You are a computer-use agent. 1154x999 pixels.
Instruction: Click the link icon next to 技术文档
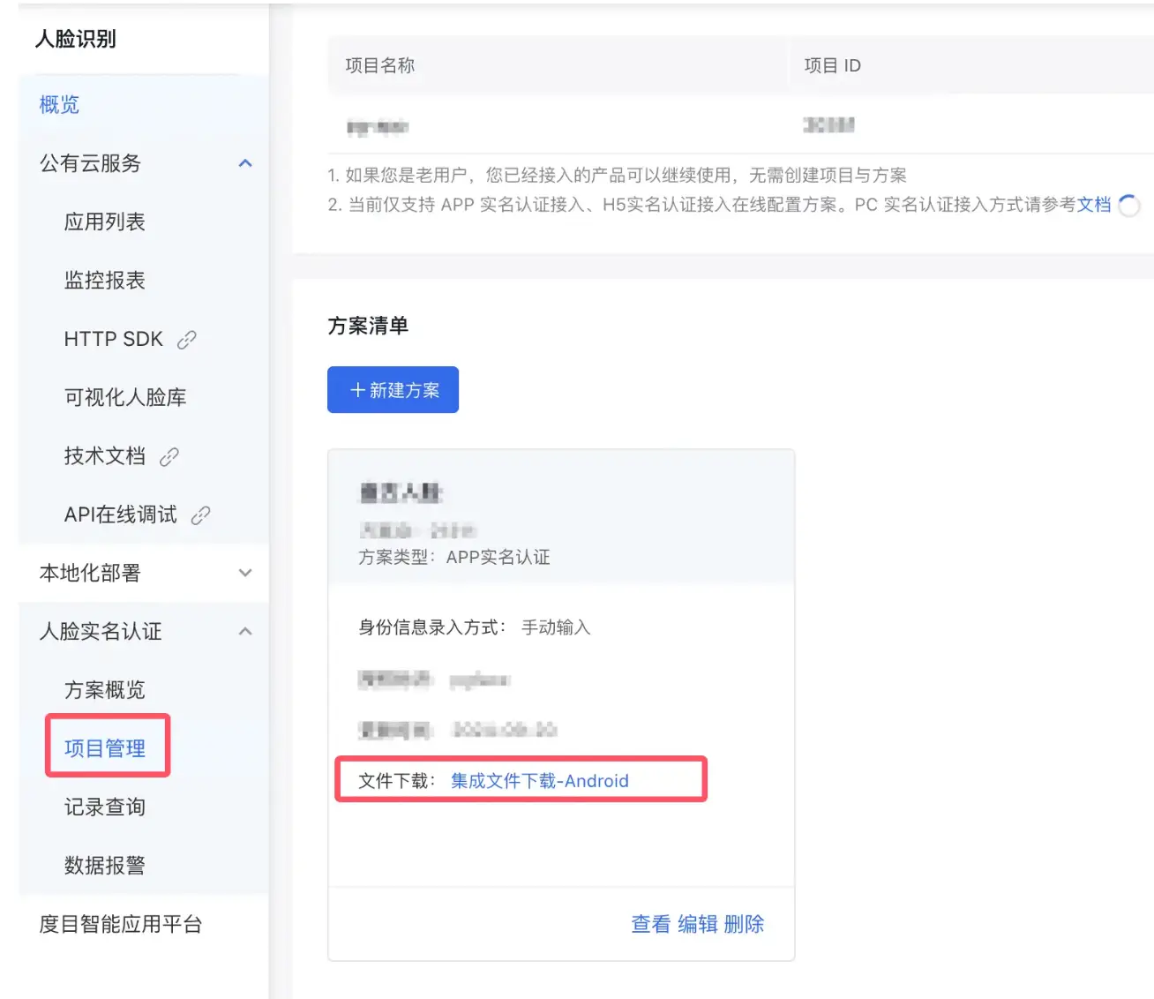169,456
